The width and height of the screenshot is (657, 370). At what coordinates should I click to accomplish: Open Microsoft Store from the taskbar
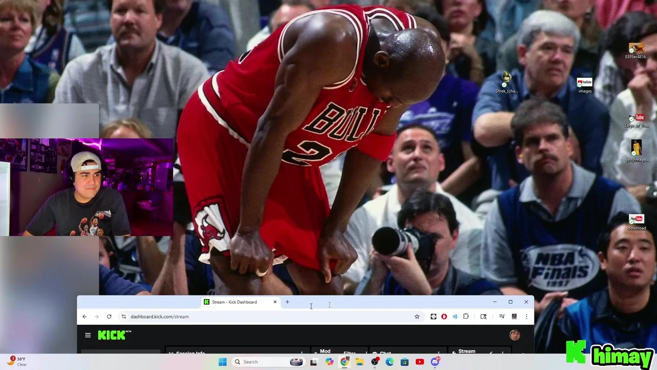(x=404, y=362)
